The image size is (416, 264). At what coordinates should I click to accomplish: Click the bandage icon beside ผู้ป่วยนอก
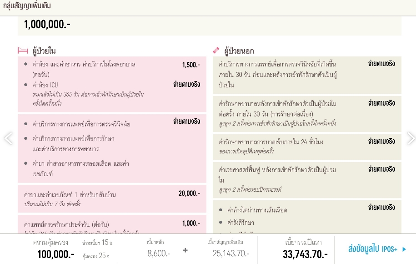[x=216, y=50]
